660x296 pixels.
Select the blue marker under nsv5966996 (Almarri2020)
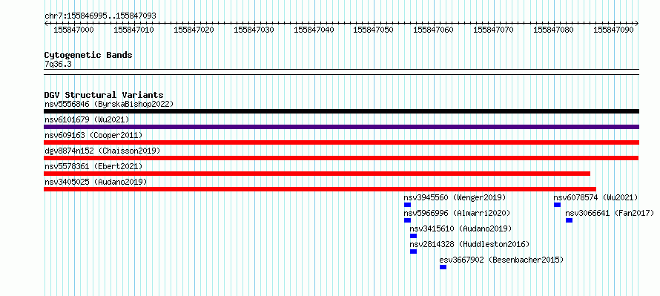click(407, 220)
